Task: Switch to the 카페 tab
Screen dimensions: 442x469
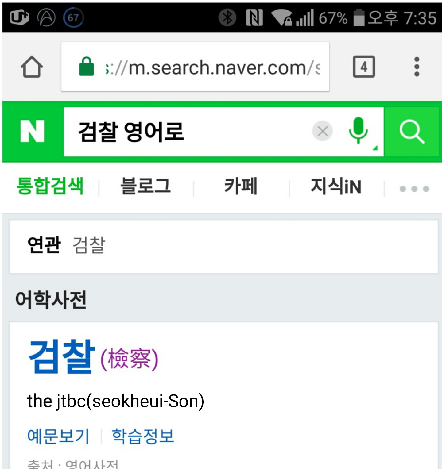Action: (241, 186)
